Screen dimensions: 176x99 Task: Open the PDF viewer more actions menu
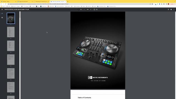coord(174,9)
